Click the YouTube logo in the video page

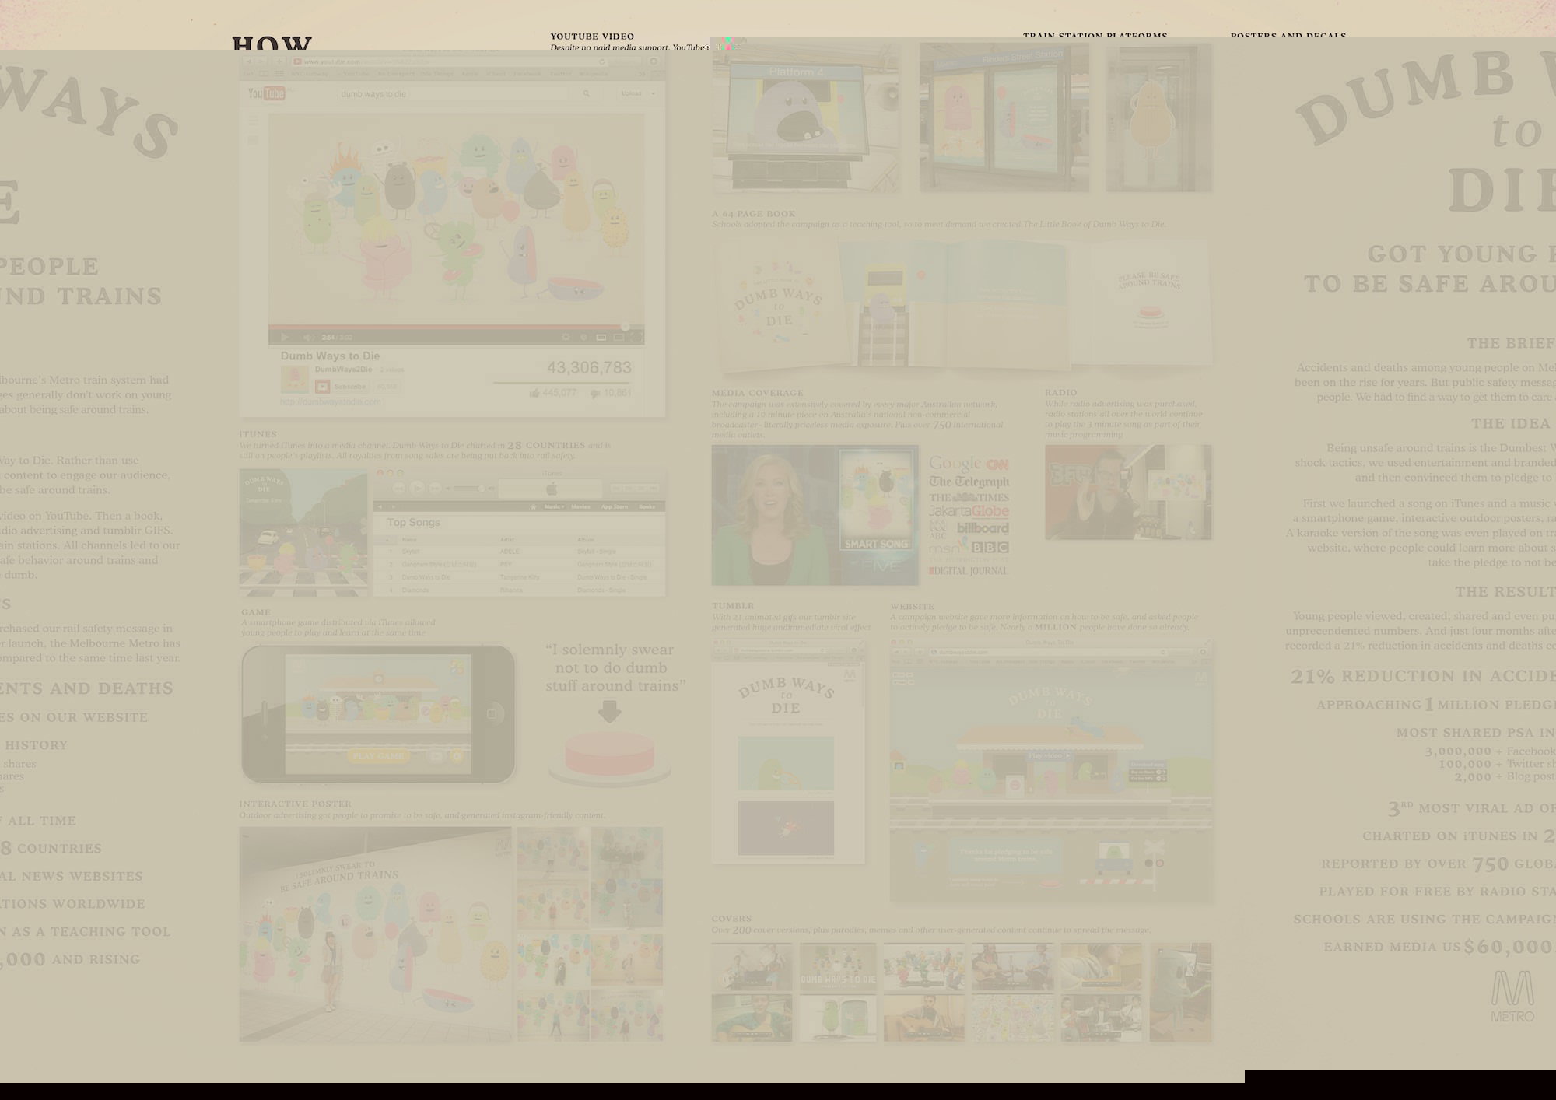click(265, 93)
